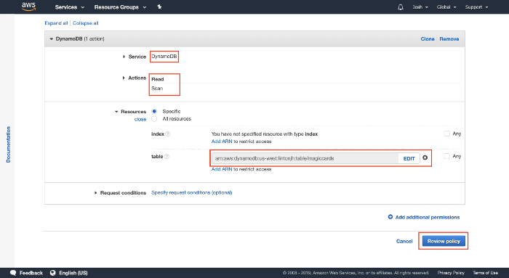Click the AWS logo home icon
509x278 pixels.
tap(28, 7)
